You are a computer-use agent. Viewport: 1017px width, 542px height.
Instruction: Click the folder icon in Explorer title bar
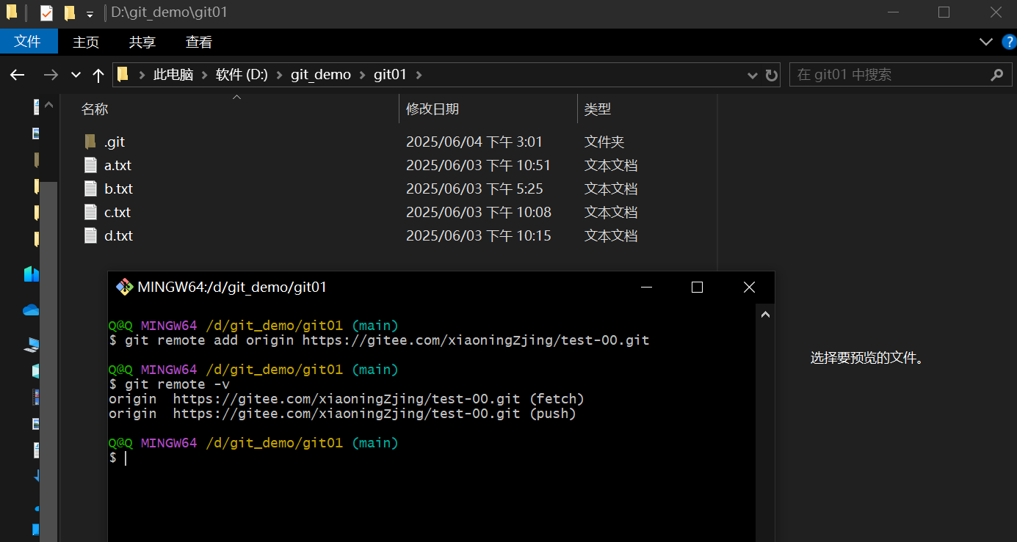(x=12, y=12)
